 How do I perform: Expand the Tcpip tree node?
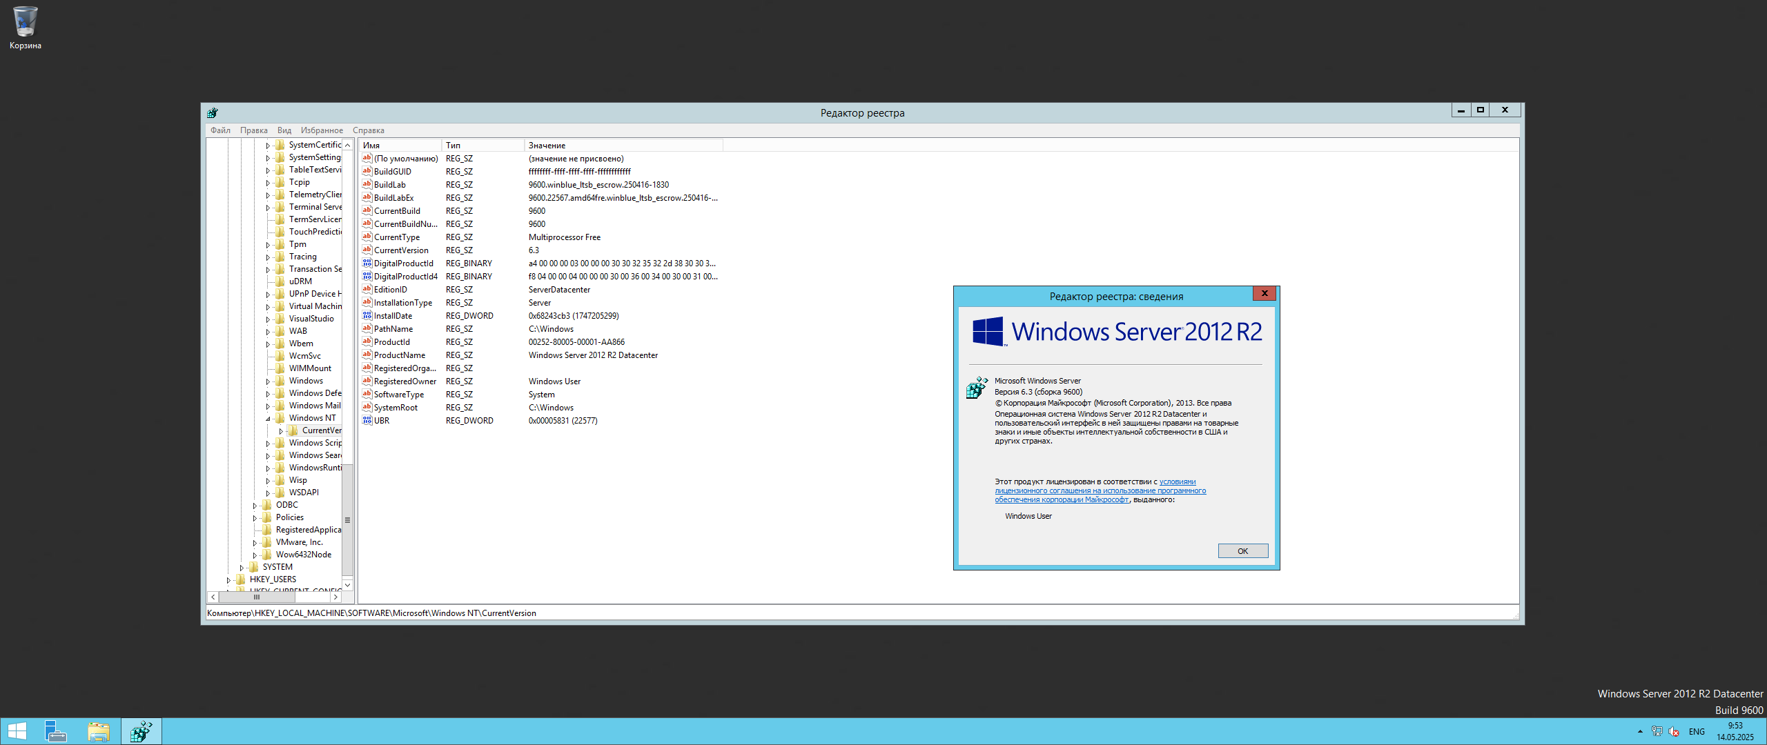pyautogui.click(x=268, y=183)
